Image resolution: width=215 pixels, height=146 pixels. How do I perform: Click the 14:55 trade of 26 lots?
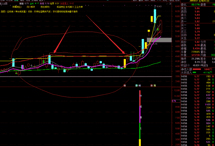point(198,80)
